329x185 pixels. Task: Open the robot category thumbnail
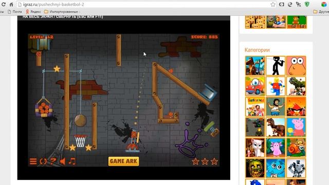coord(296,168)
